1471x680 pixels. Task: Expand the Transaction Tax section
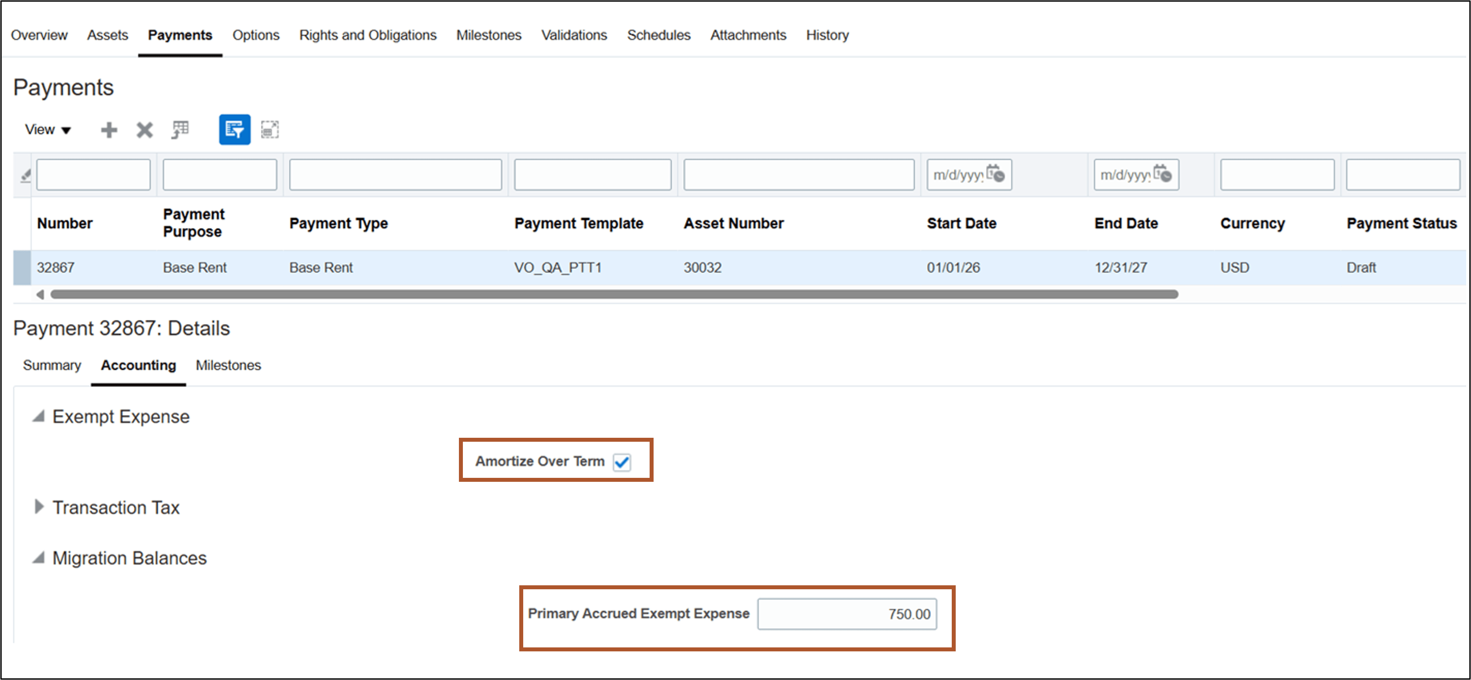38,507
